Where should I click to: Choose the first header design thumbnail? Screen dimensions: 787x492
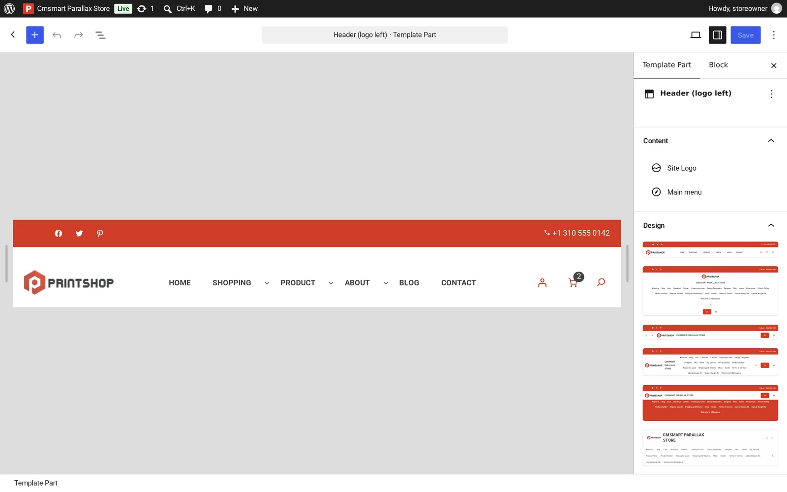710,249
